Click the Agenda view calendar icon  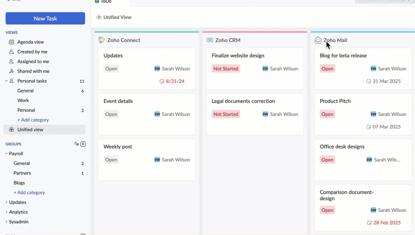pyautogui.click(x=12, y=42)
